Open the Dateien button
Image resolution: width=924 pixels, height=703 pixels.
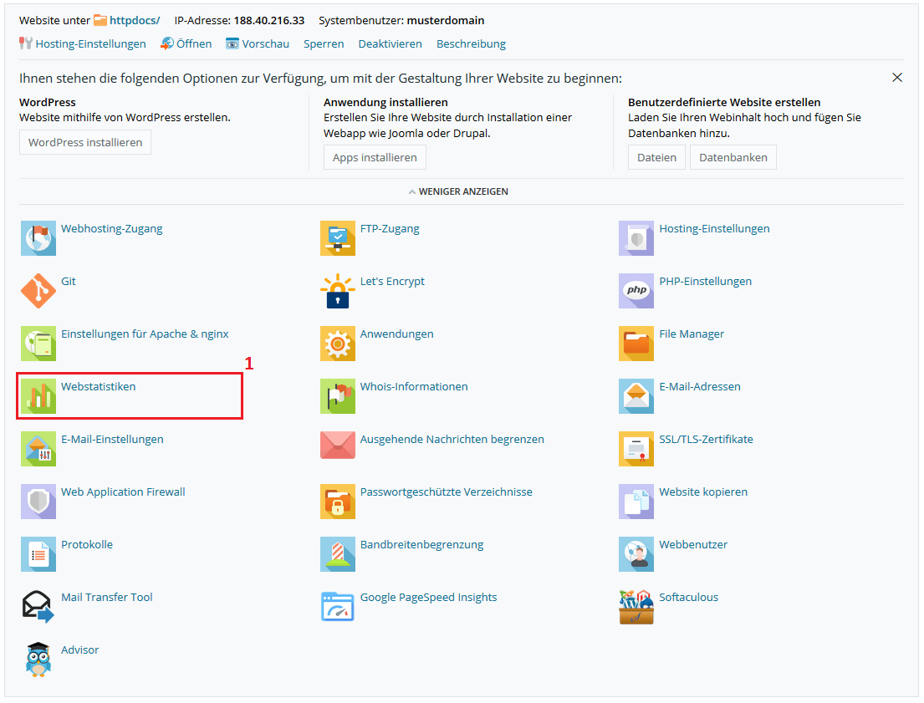pos(656,157)
